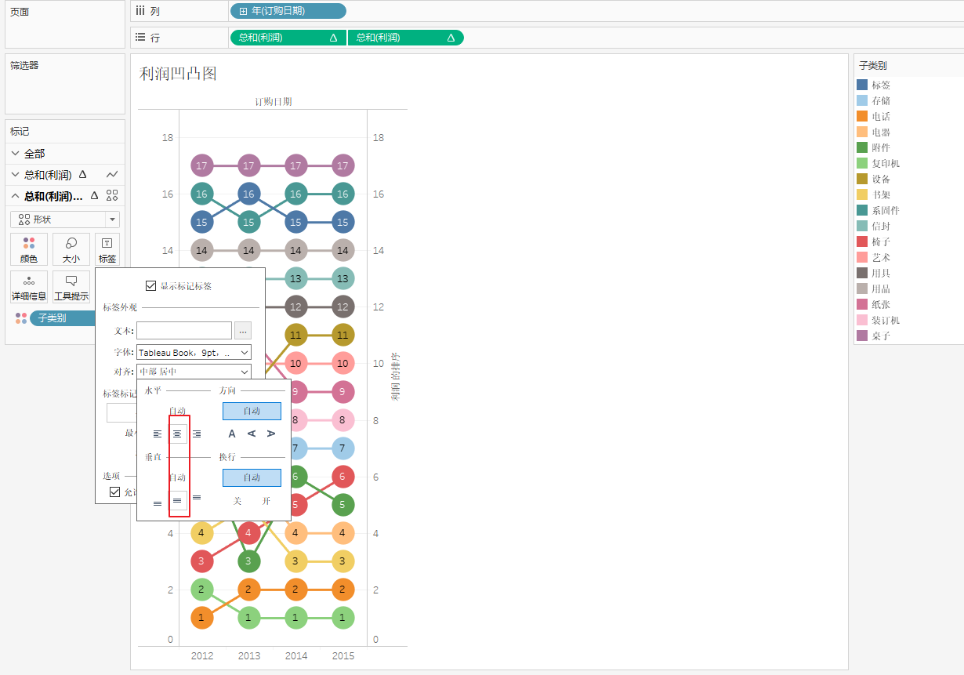Click the 2015 rank 1 circle mark
Image resolution: width=964 pixels, height=675 pixels.
pyautogui.click(x=342, y=618)
